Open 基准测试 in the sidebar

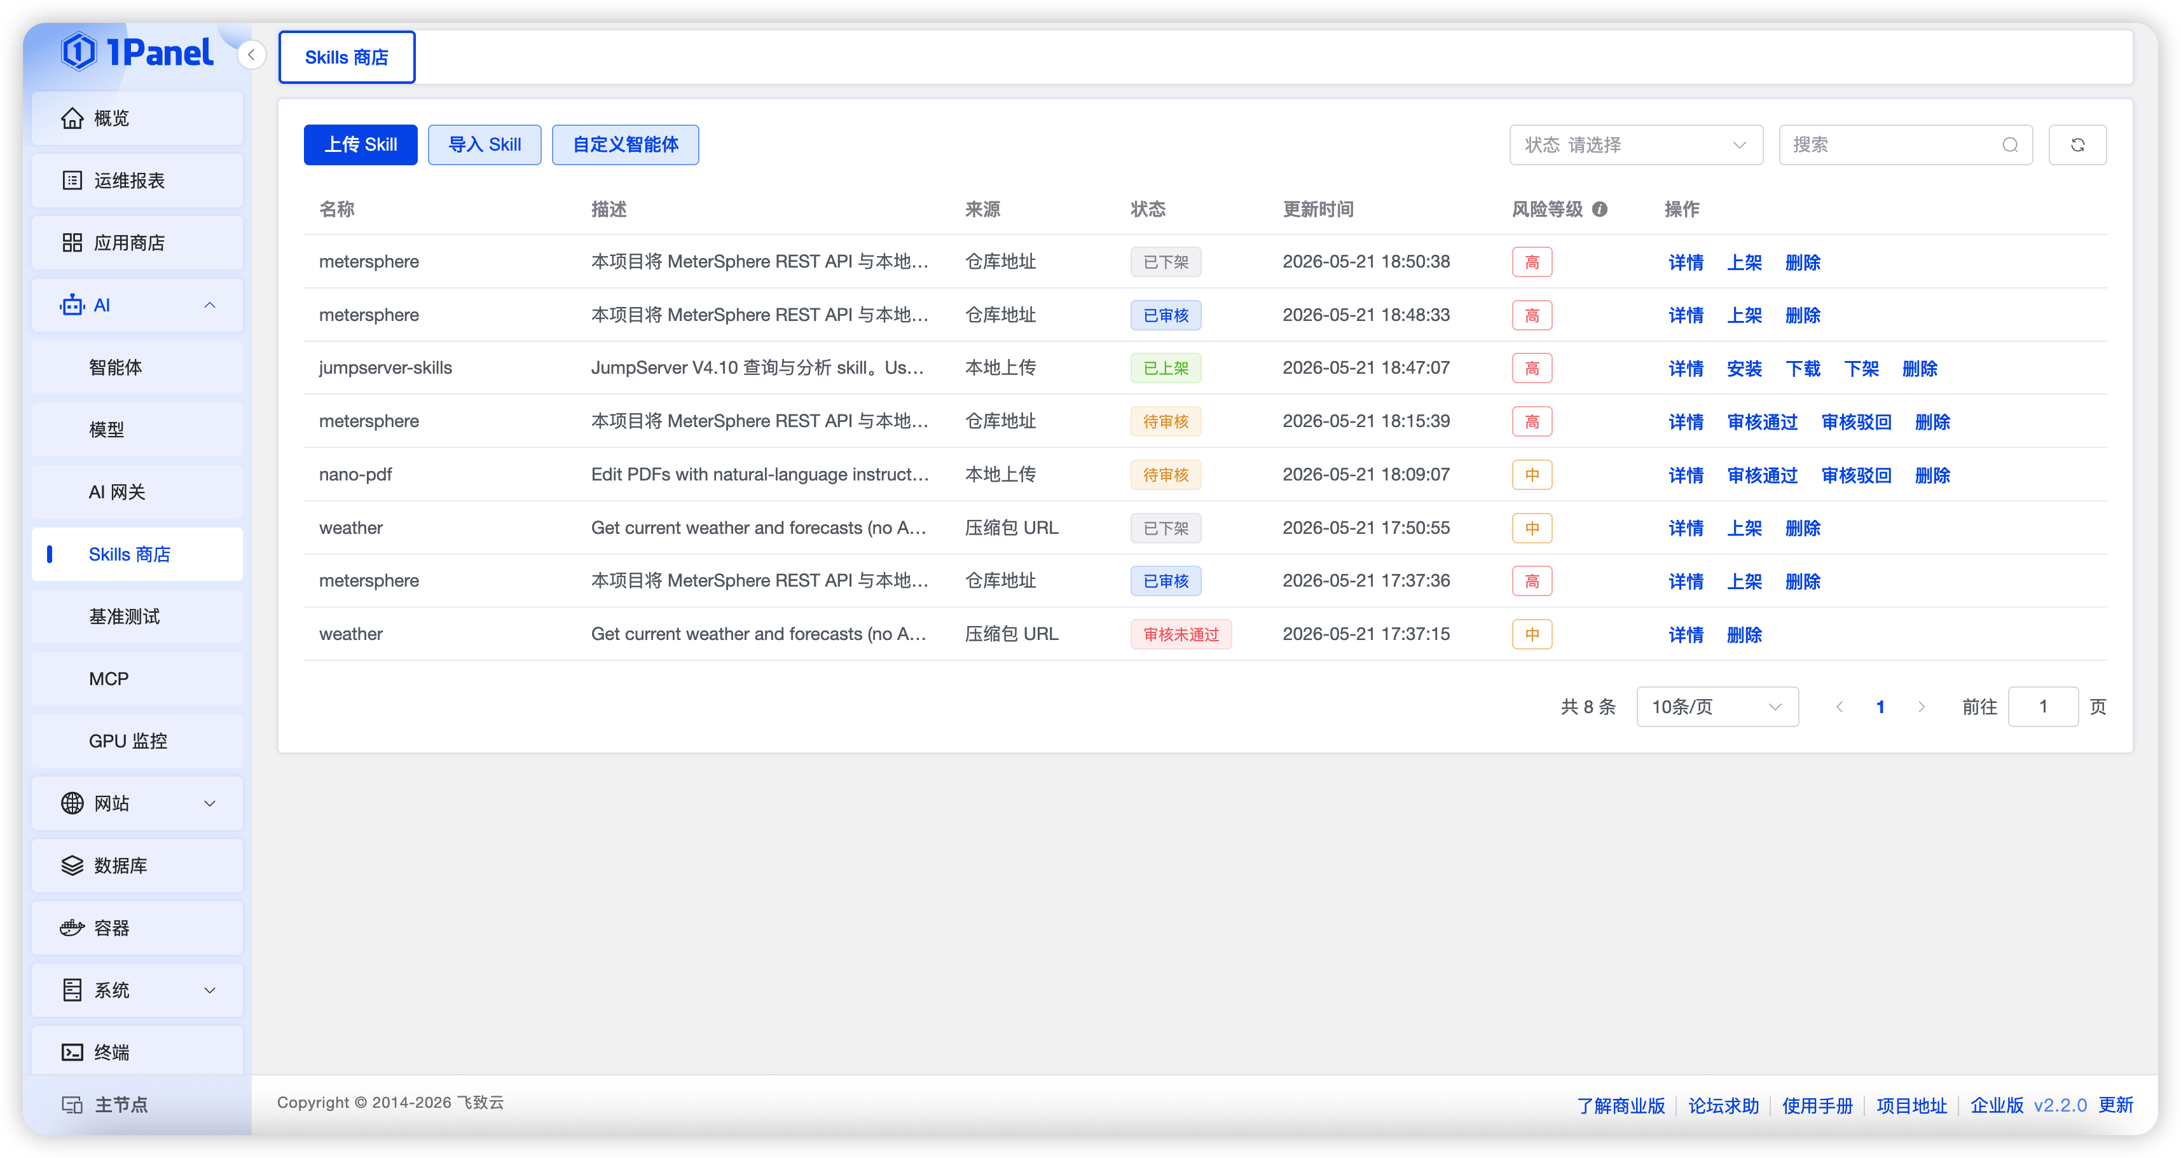(x=137, y=616)
